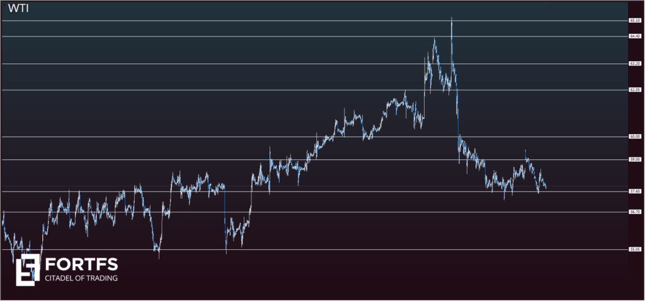Select the 55.05 price label

click(x=635, y=250)
